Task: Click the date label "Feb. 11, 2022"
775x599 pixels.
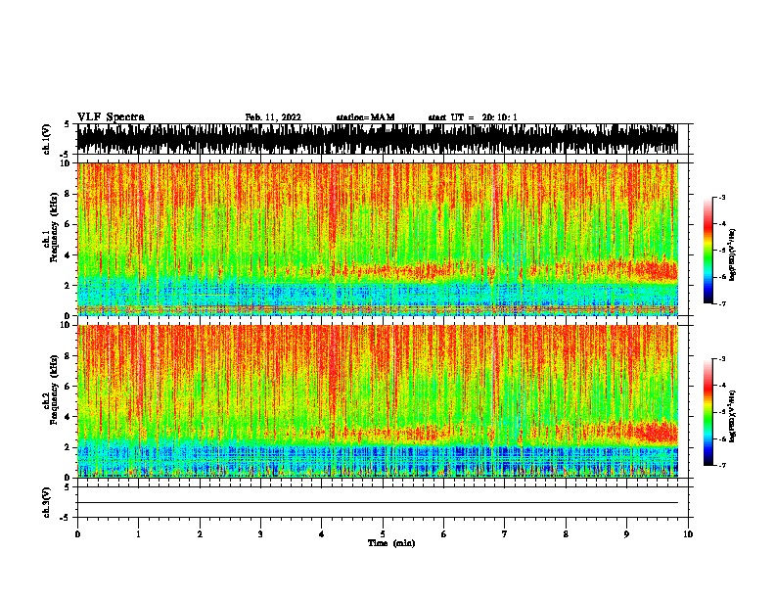Action: (x=273, y=117)
